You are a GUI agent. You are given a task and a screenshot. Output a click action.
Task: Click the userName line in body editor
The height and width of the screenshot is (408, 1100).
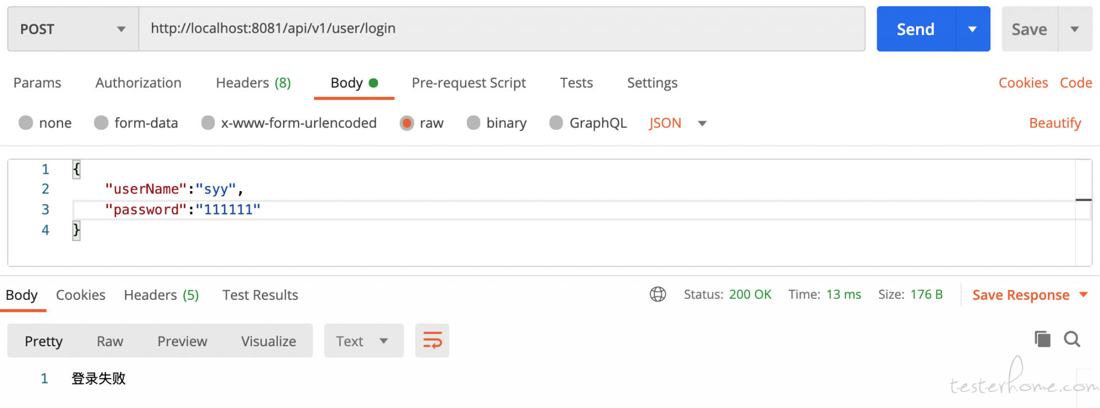174,189
